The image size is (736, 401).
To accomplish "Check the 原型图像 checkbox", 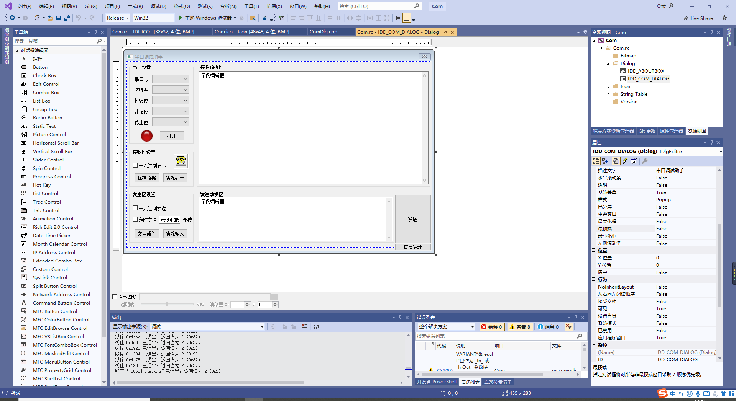I will coord(115,297).
